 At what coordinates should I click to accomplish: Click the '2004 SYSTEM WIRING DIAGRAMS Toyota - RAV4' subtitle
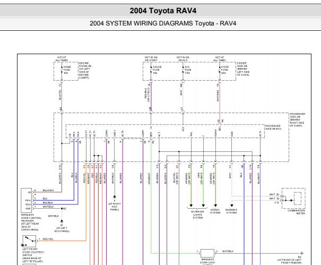[x=163, y=23]
